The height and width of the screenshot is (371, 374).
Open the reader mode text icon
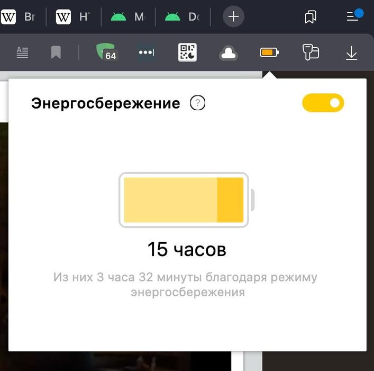click(22, 52)
